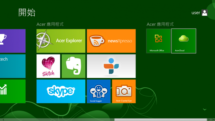
Task: Click the horizontal scrollbar thumb
Action: pos(160,120)
